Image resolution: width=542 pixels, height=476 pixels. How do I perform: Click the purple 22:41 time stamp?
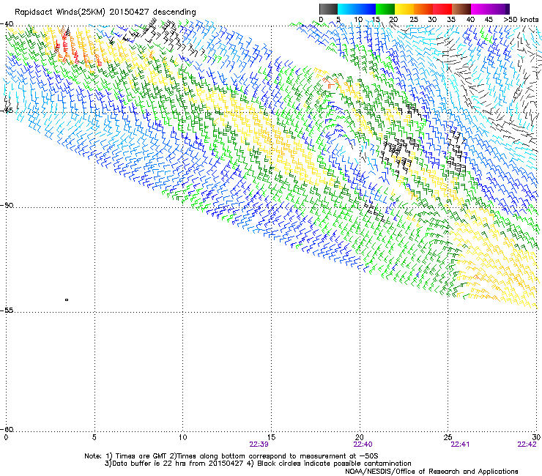(460, 445)
